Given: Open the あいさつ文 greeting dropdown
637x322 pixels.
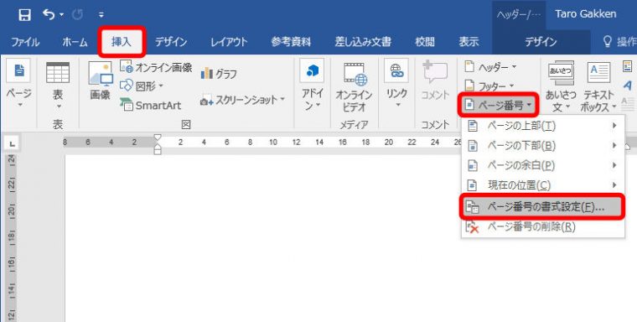Looking at the screenshot, I should coord(561,87).
